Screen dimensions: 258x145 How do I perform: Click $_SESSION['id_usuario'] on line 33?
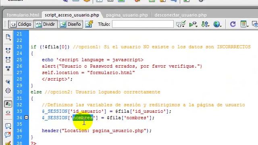(x=74, y=111)
